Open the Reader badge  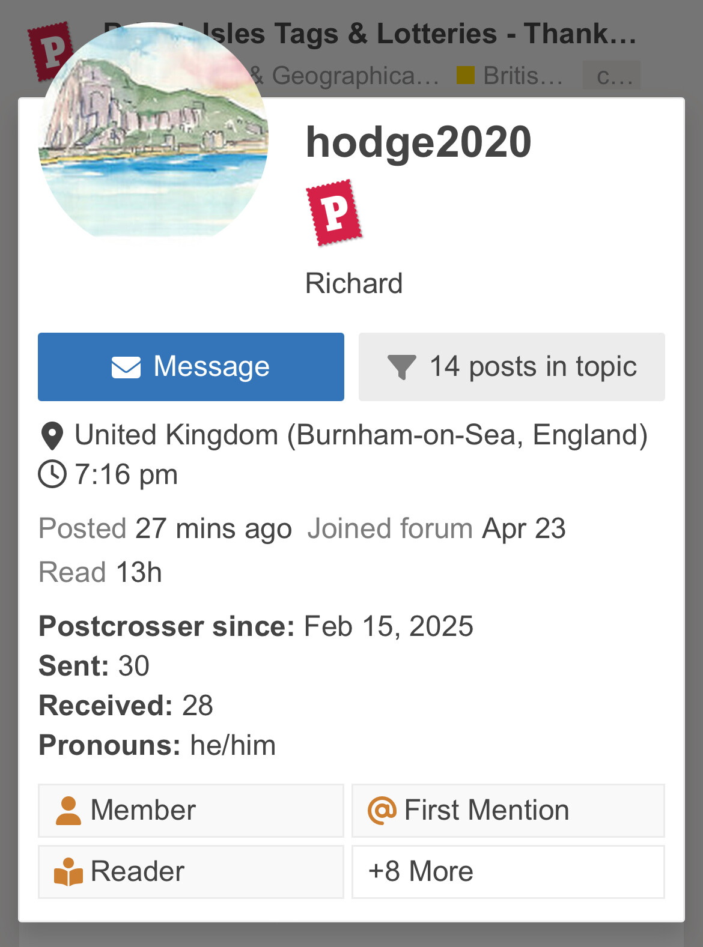[191, 872]
